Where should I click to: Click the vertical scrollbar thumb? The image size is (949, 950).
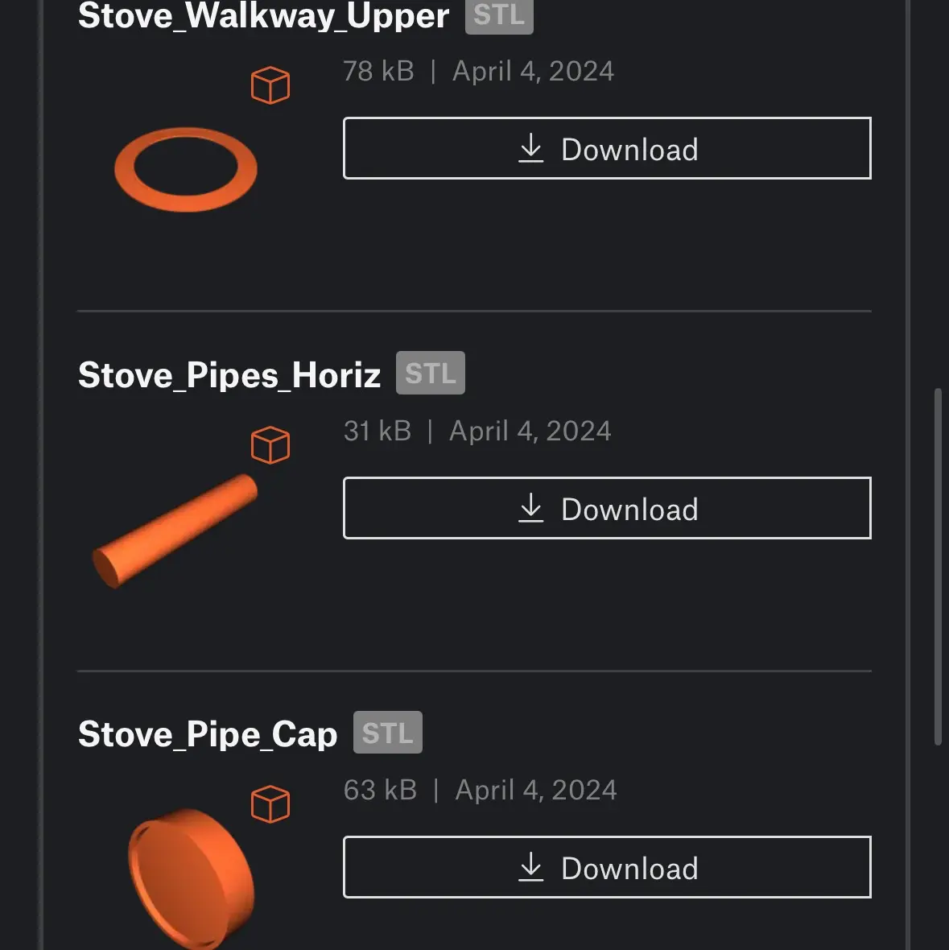point(938,567)
